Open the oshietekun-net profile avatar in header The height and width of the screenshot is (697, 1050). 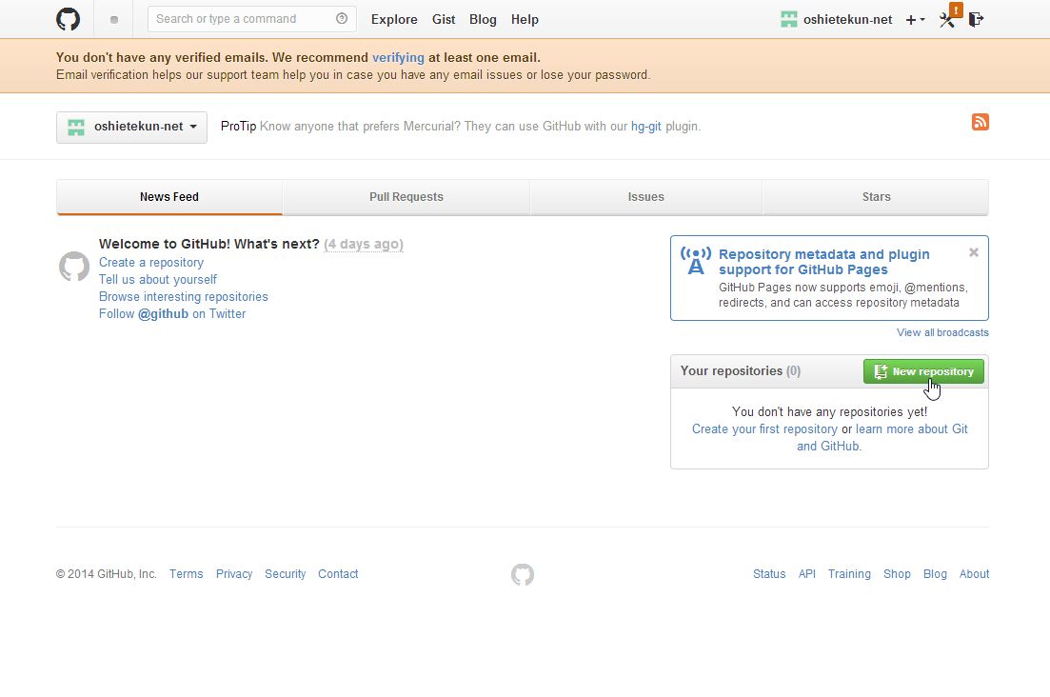(789, 19)
